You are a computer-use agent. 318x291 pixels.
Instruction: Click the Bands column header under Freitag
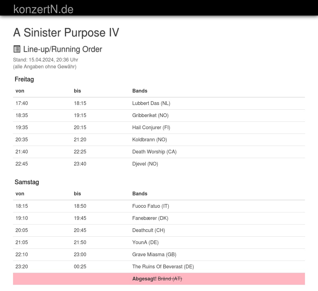click(x=140, y=91)
